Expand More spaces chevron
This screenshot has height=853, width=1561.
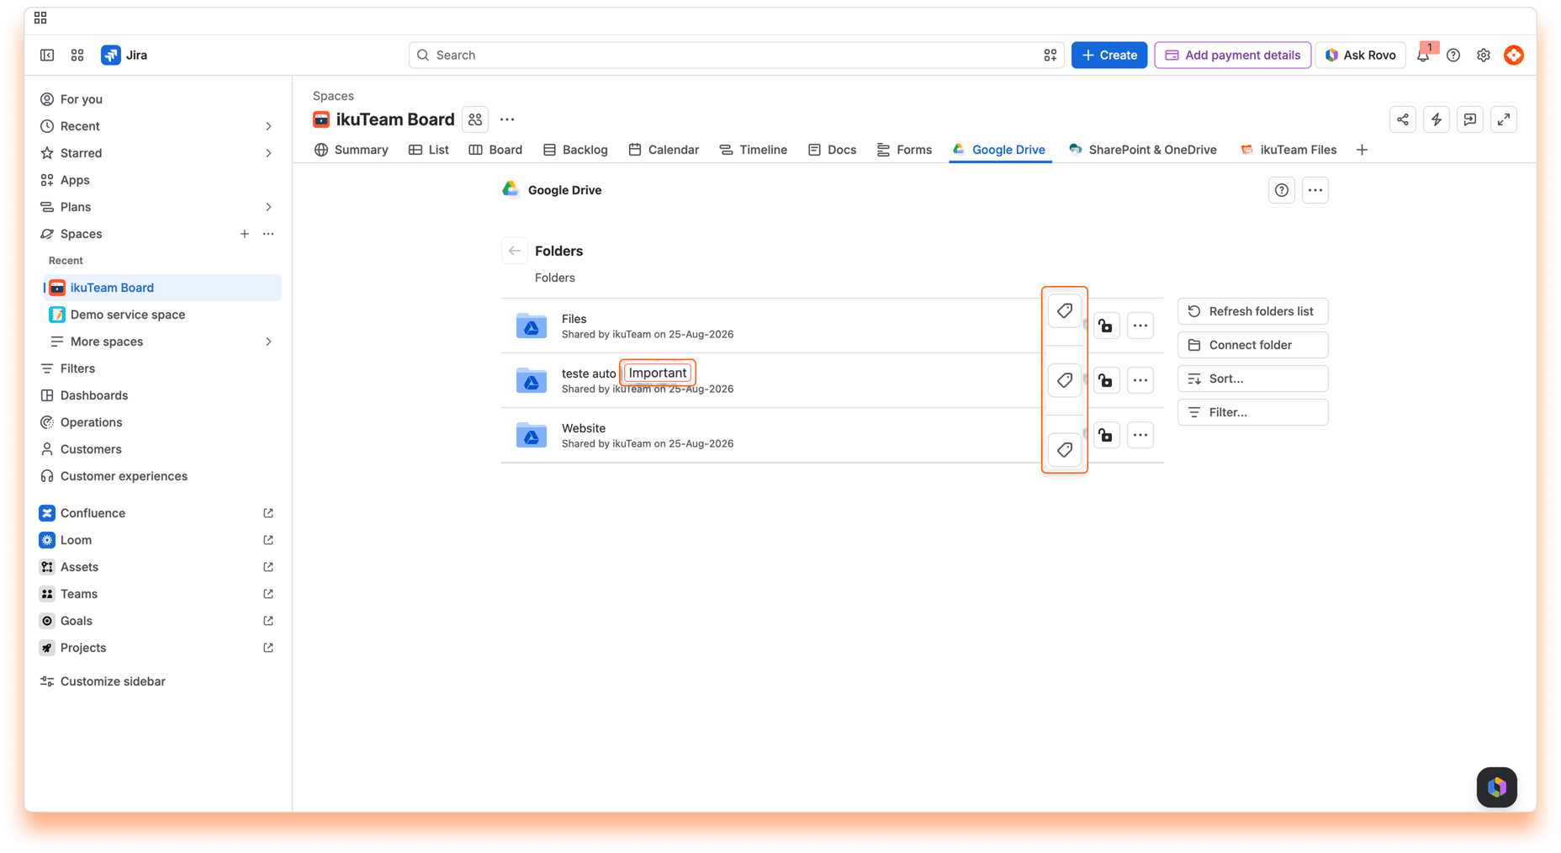click(268, 342)
